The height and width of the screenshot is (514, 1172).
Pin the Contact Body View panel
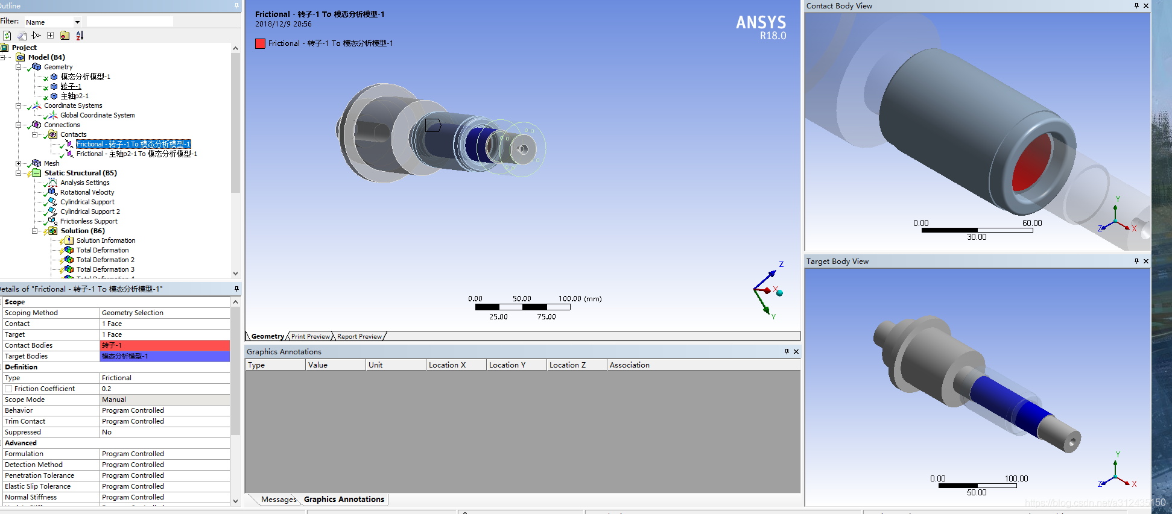click(1136, 5)
